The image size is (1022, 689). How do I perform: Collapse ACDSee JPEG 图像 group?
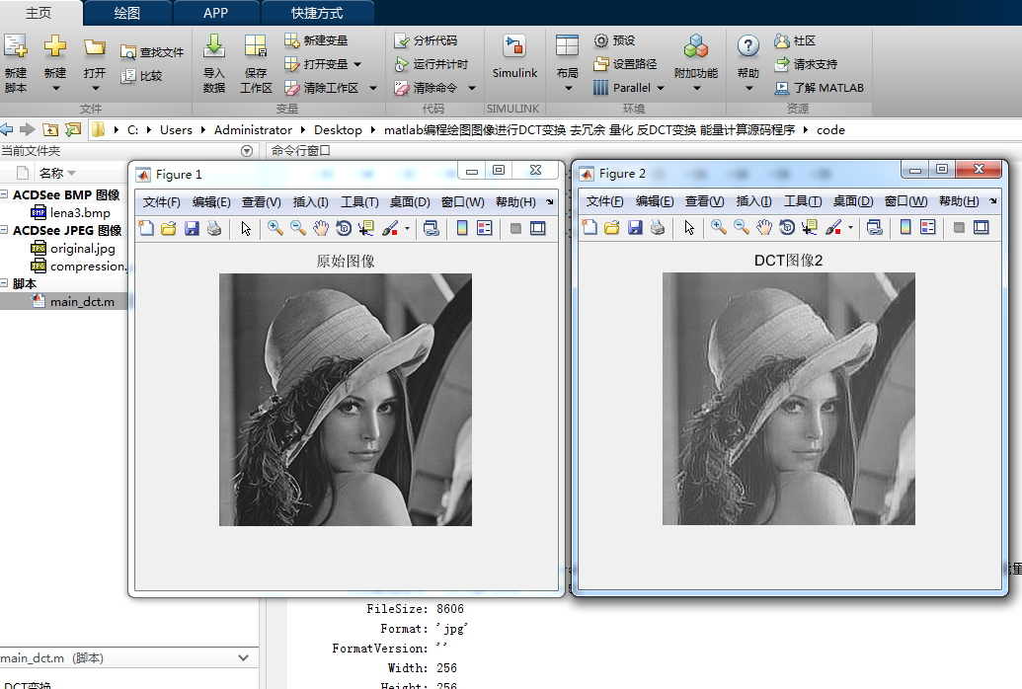coord(5,230)
